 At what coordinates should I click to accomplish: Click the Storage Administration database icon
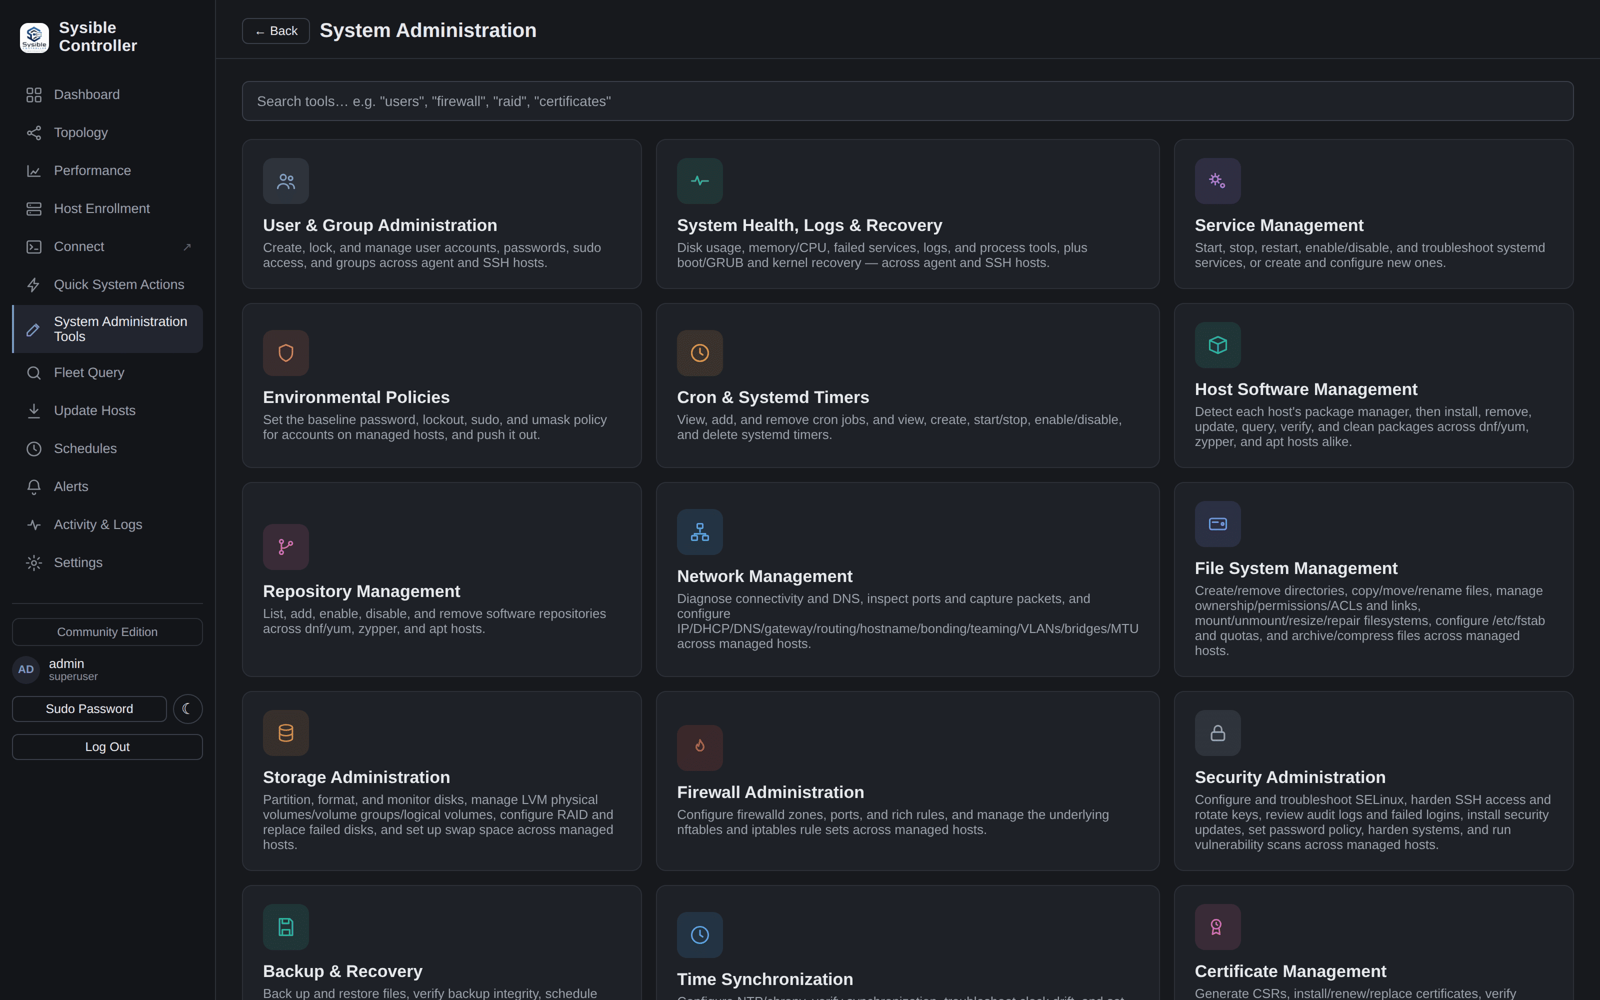point(285,733)
